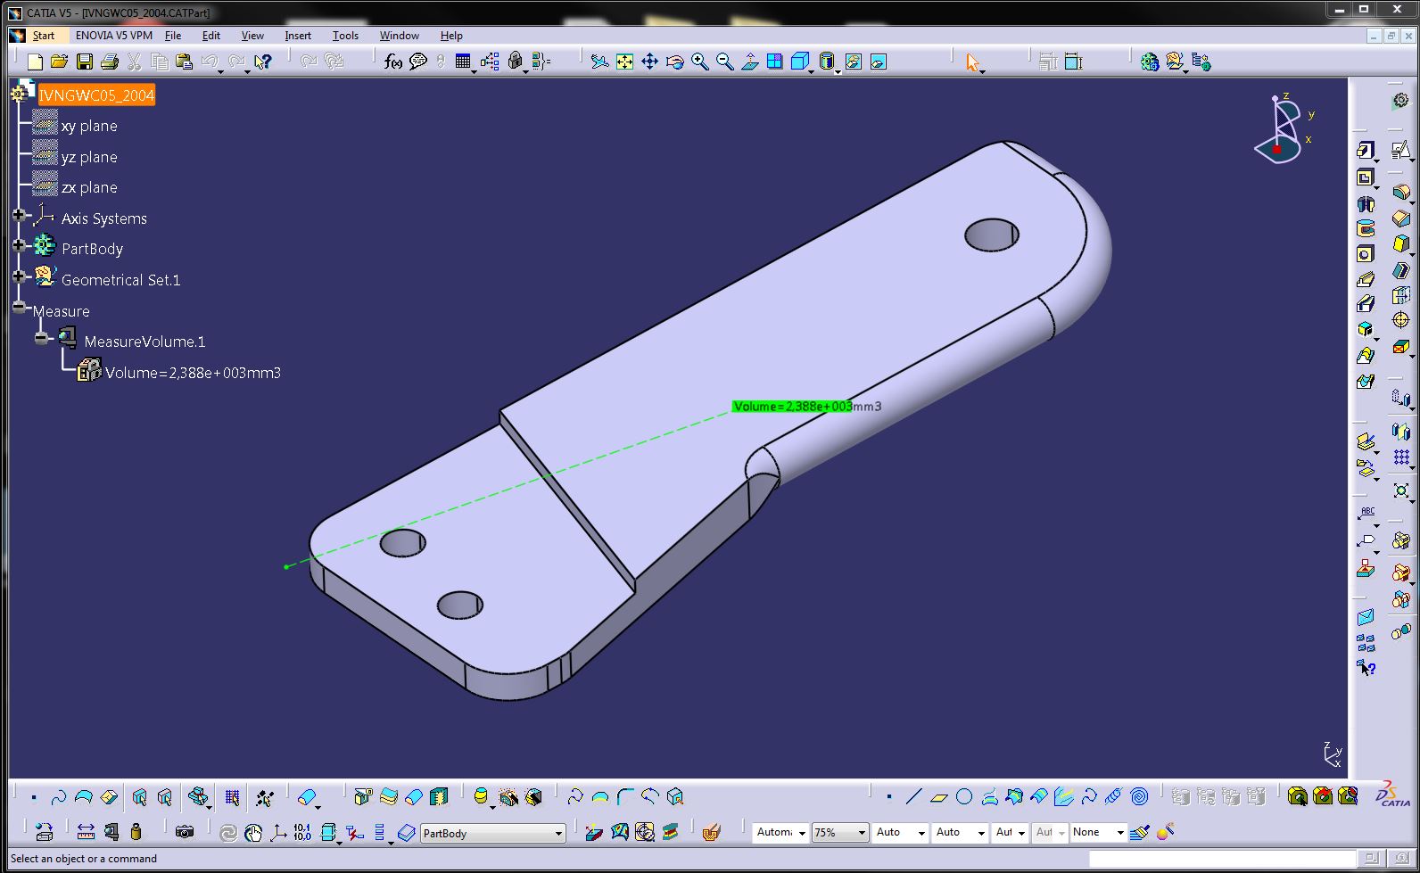Open the None layer dropdown
The width and height of the screenshot is (1420, 873).
tap(1120, 832)
